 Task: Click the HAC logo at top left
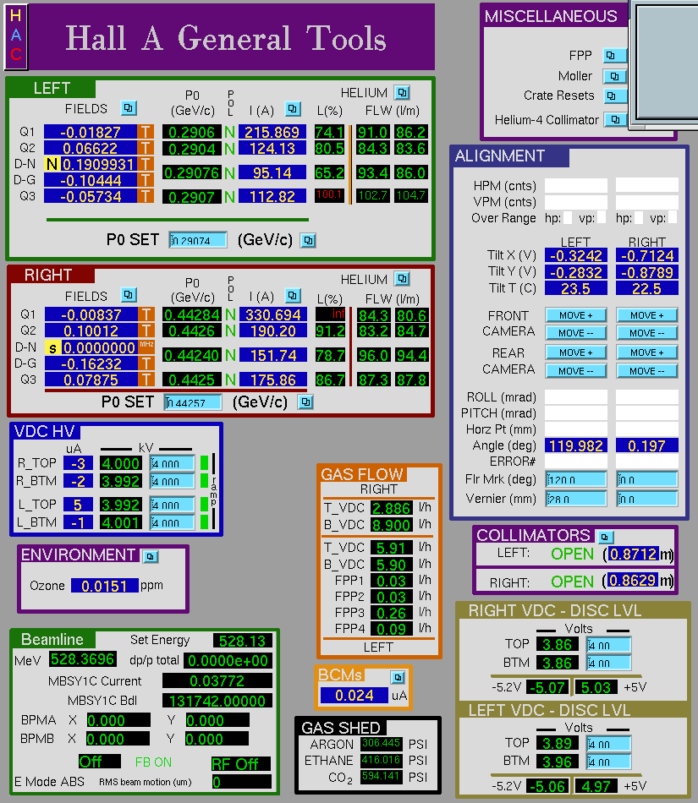pyautogui.click(x=16, y=36)
